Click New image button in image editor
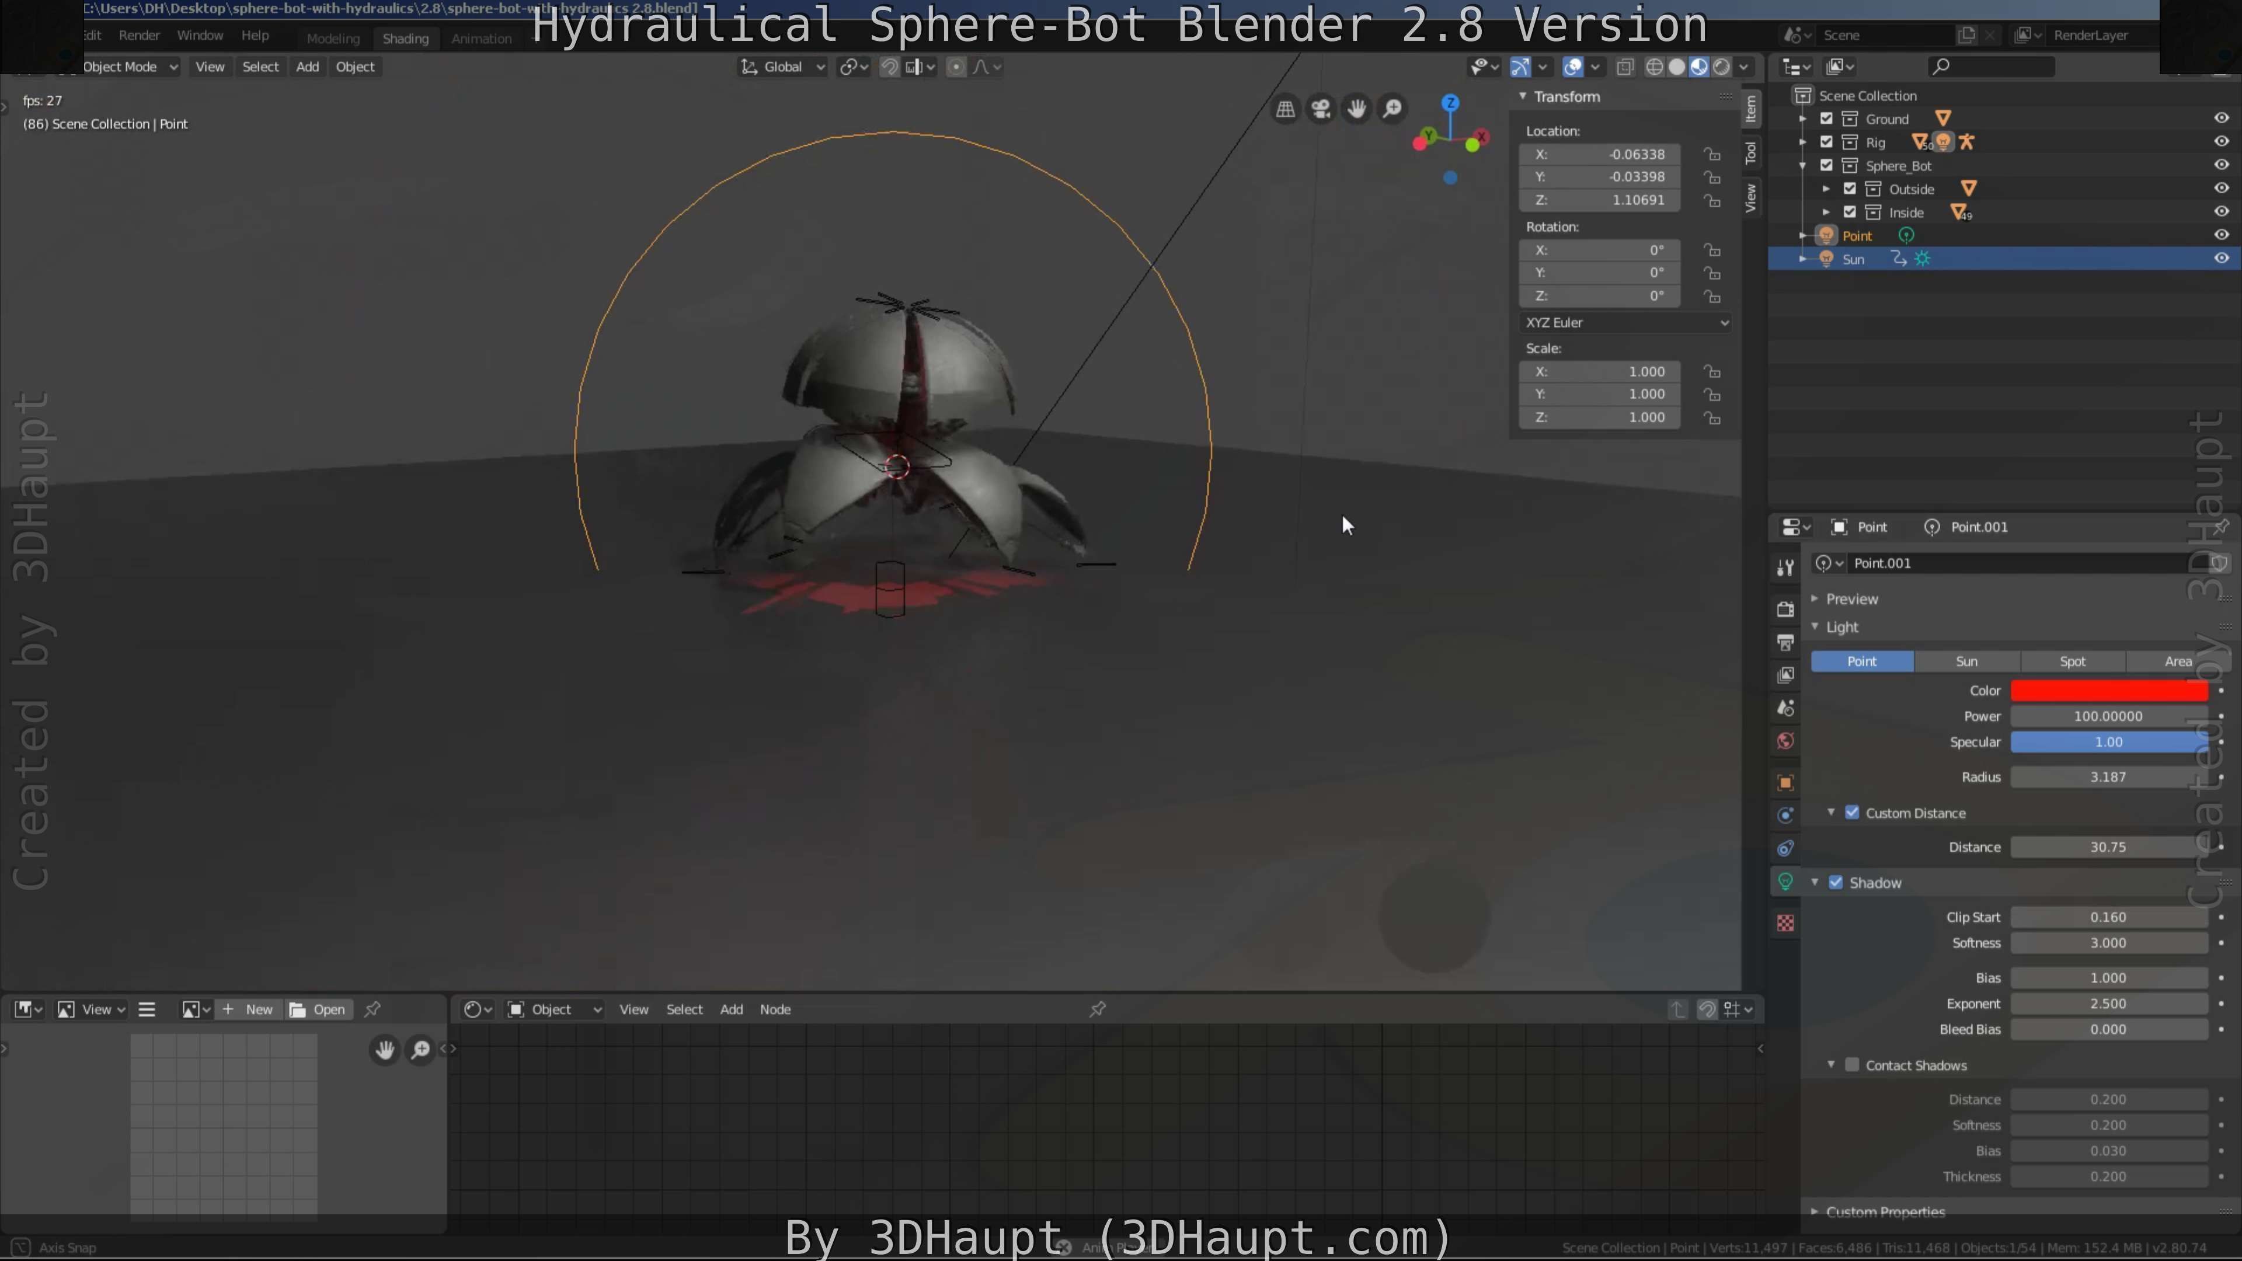Screen dimensions: 2242x1261 tap(249, 1009)
